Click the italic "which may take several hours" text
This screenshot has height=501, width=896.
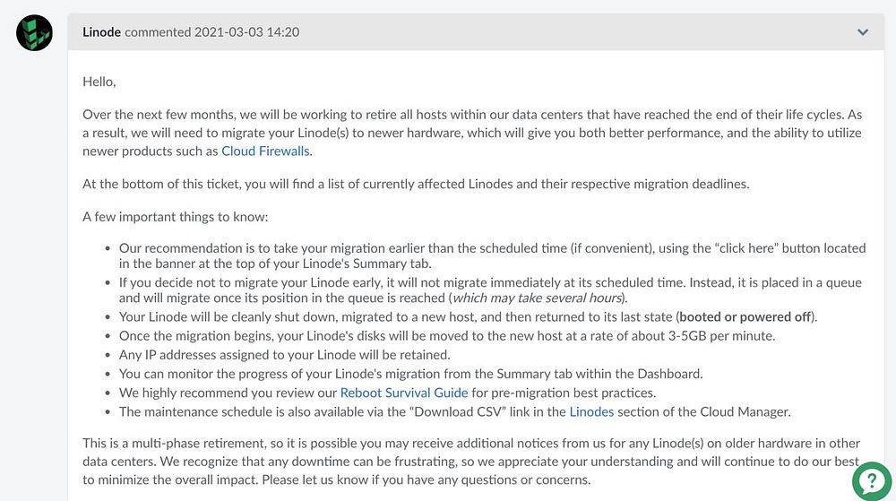tap(538, 298)
